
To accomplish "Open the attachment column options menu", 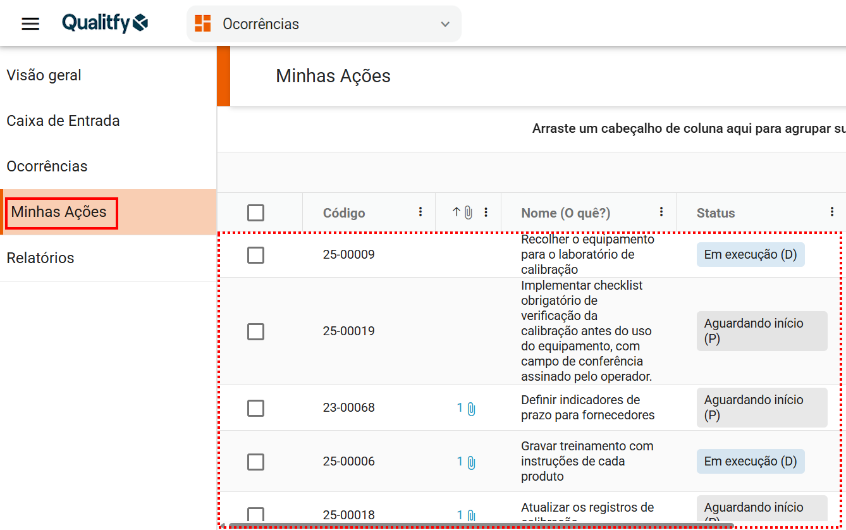I will pyautogui.click(x=486, y=212).
